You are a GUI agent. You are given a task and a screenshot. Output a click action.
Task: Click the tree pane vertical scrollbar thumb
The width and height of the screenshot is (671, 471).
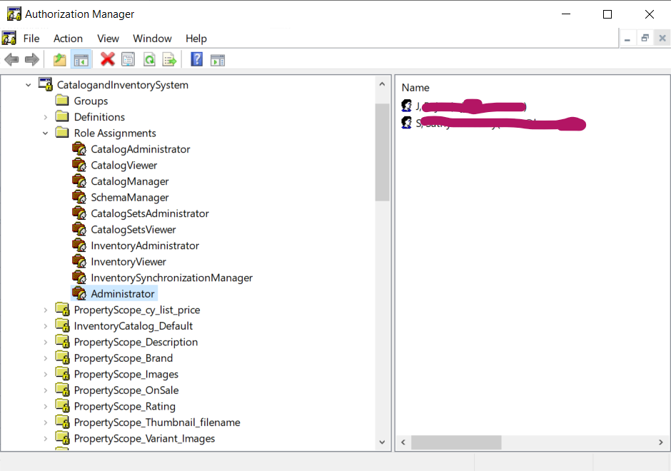click(382, 152)
